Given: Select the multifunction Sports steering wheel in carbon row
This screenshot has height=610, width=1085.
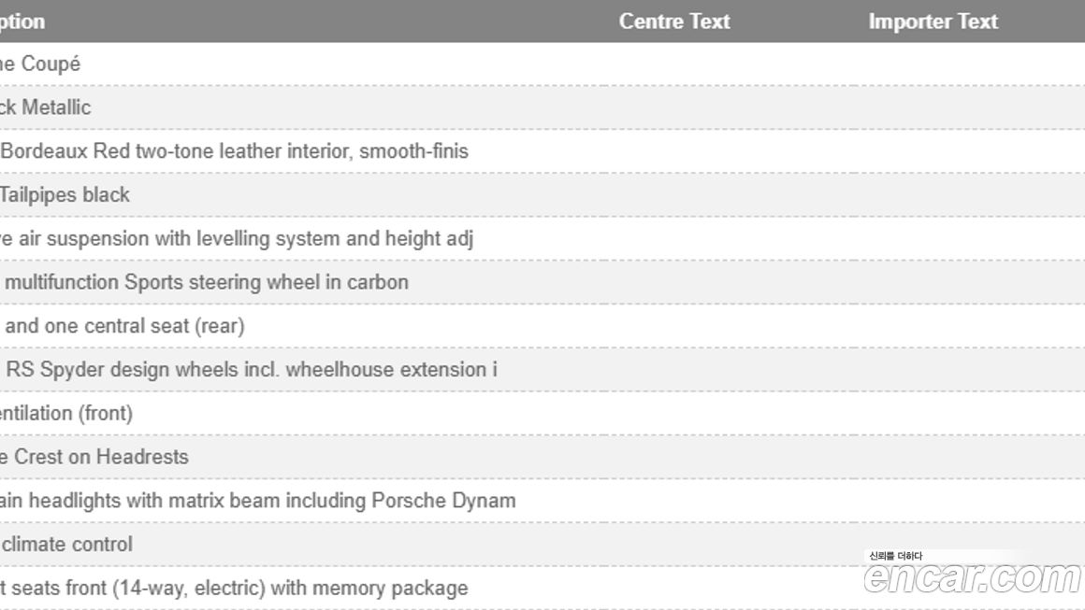Looking at the screenshot, I should tap(206, 282).
